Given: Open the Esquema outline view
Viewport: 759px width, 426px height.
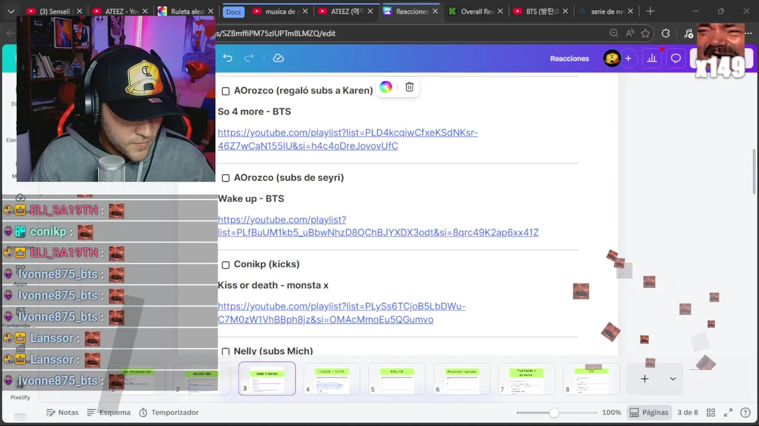Looking at the screenshot, I should click(109, 412).
